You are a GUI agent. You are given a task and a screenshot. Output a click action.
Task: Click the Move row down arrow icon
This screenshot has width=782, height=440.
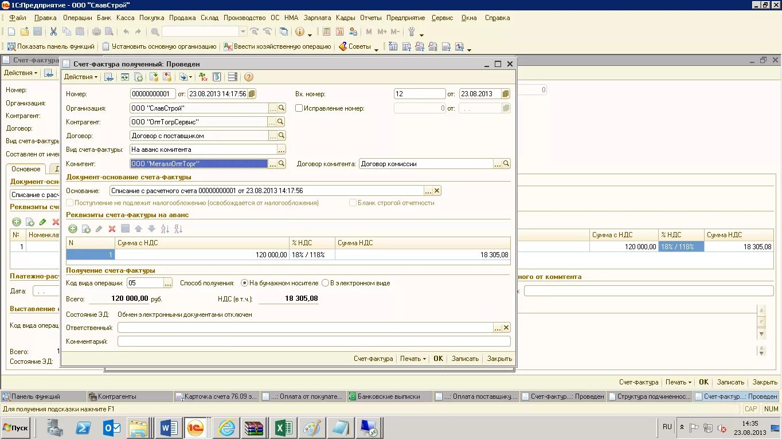(x=151, y=229)
